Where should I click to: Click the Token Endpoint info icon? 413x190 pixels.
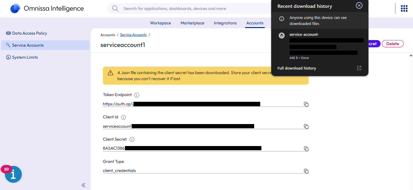coord(137,95)
